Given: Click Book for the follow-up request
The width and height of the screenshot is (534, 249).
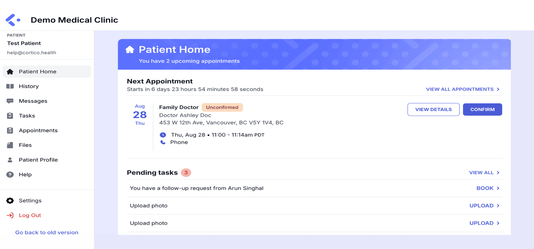Looking at the screenshot, I should pos(488,188).
